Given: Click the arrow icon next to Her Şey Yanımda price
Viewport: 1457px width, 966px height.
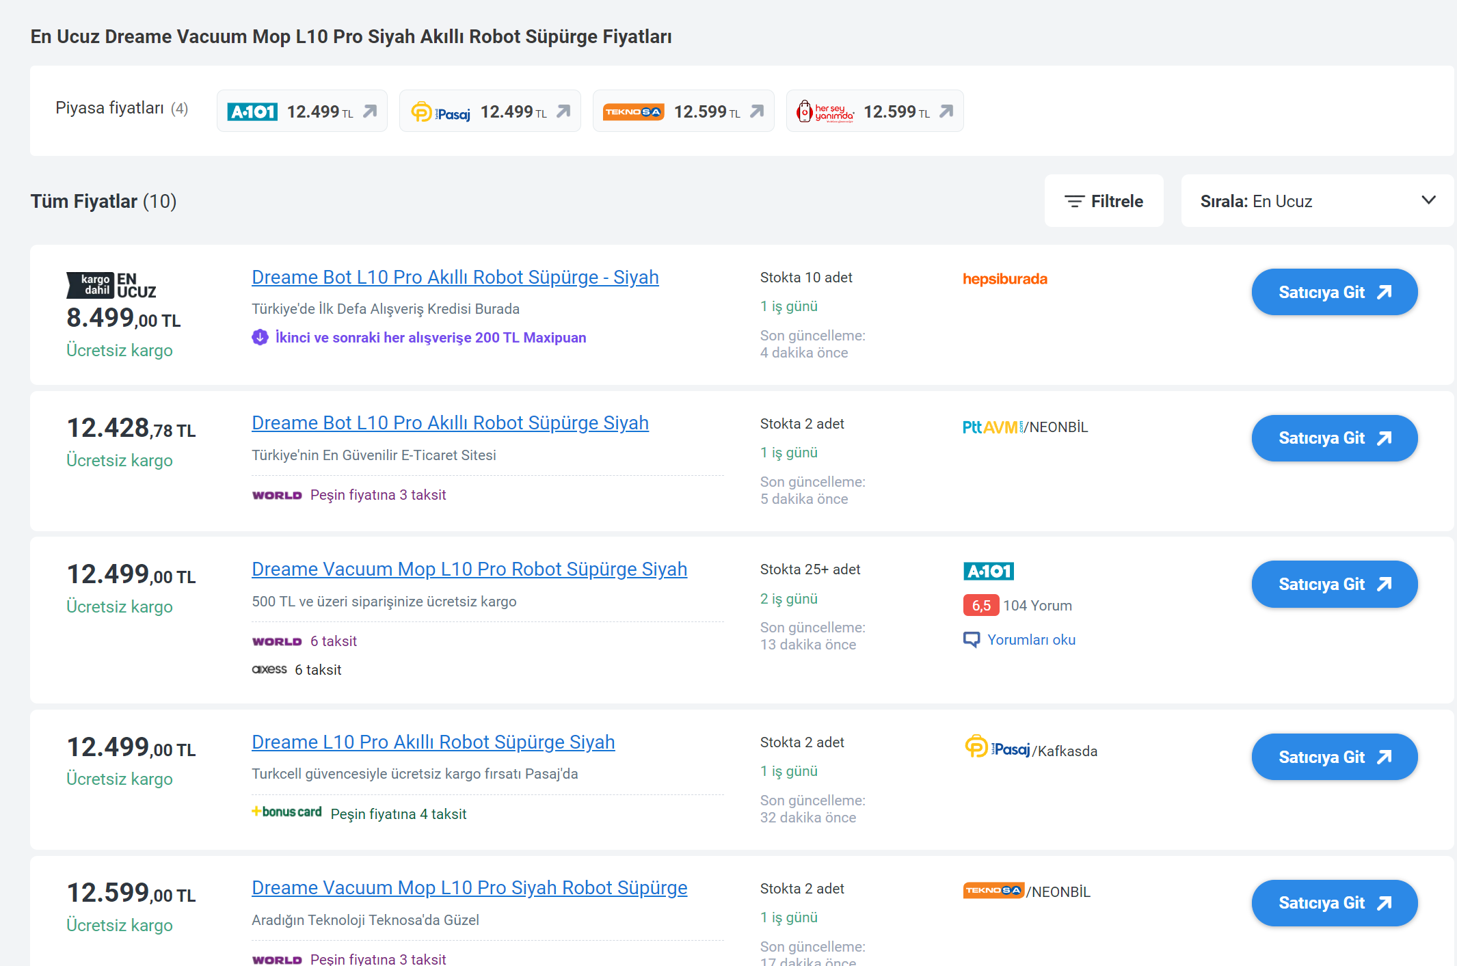Looking at the screenshot, I should [946, 111].
